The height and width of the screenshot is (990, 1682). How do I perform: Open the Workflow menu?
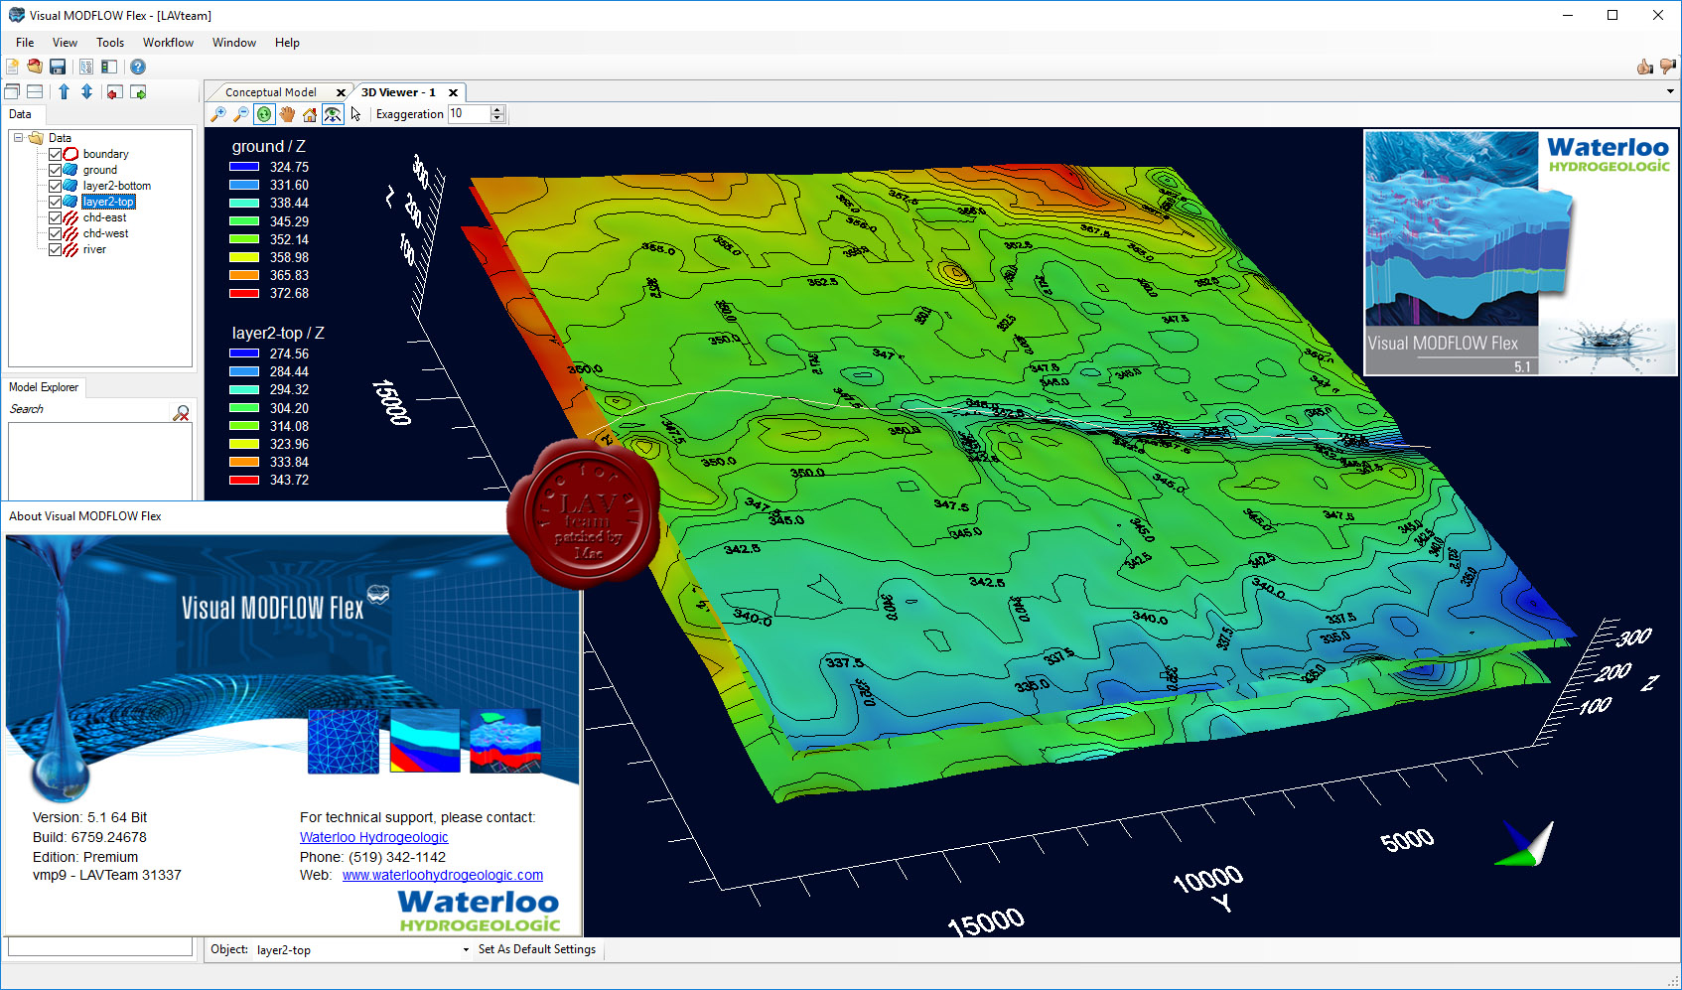pyautogui.click(x=168, y=43)
